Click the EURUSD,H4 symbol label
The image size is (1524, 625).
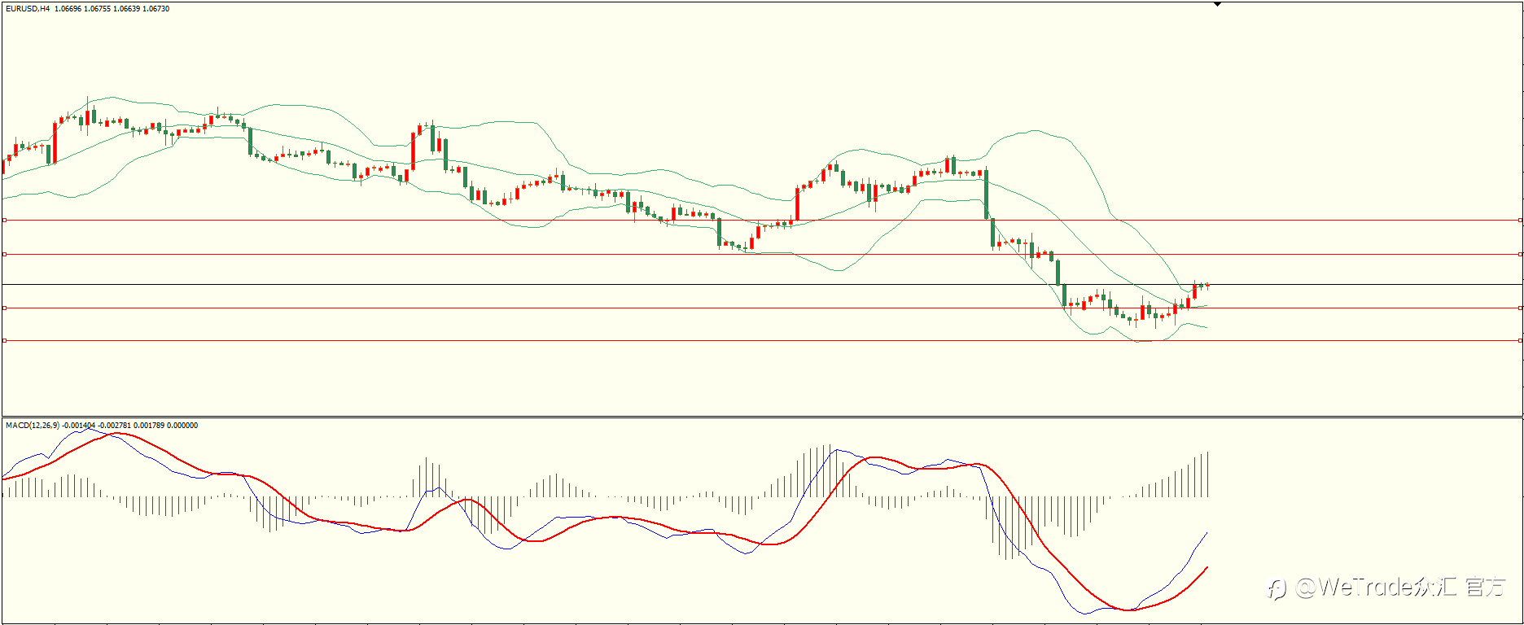28,9
